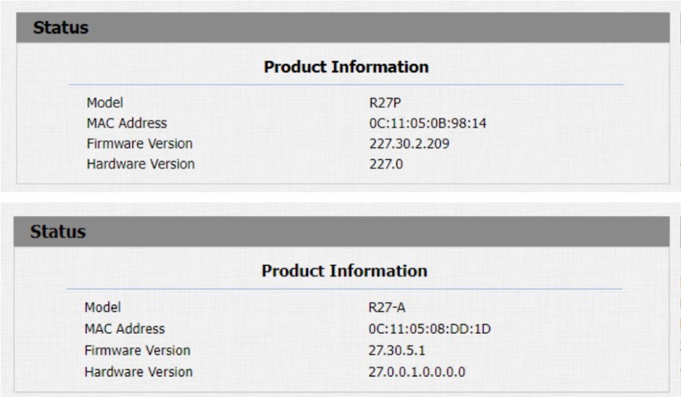Screen dimensions: 681x397
Task: Select the hardware version value 227.0
Action: 386,164
